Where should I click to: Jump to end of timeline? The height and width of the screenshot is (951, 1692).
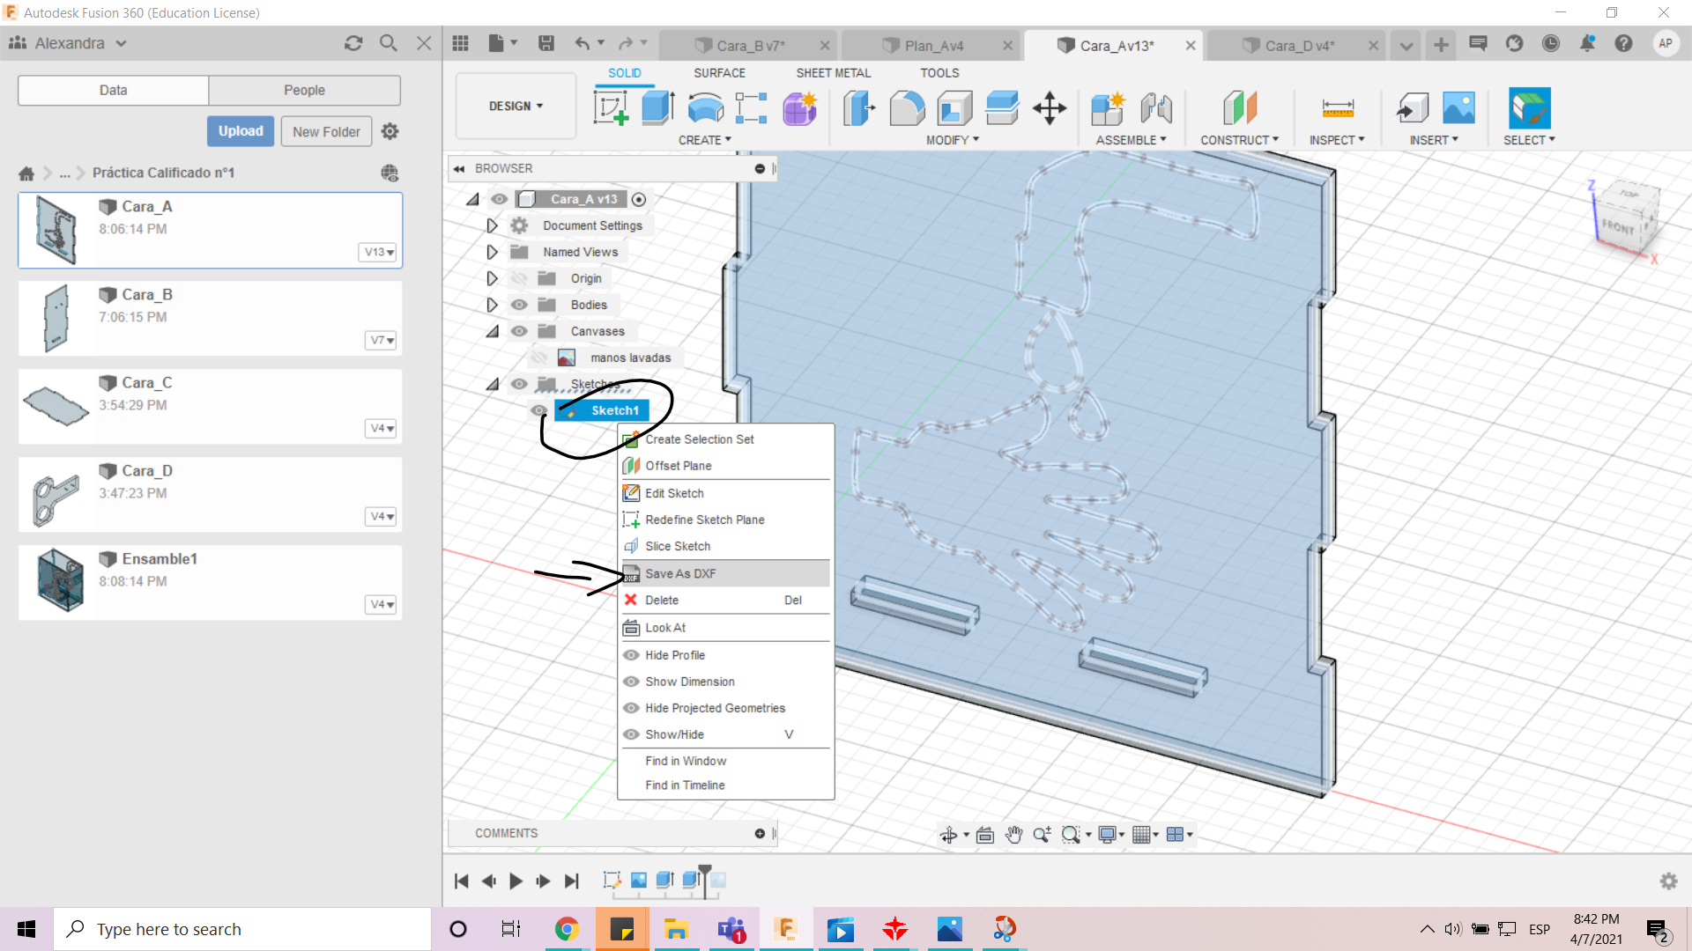point(572,881)
